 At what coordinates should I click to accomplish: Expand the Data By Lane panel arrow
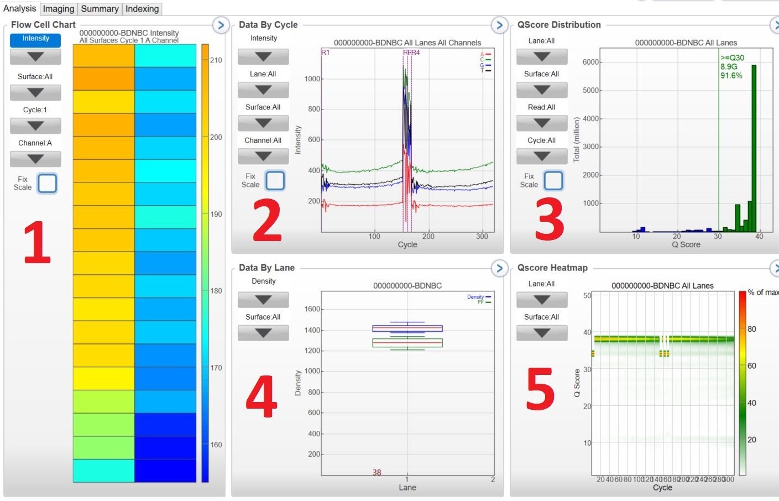pyautogui.click(x=499, y=268)
